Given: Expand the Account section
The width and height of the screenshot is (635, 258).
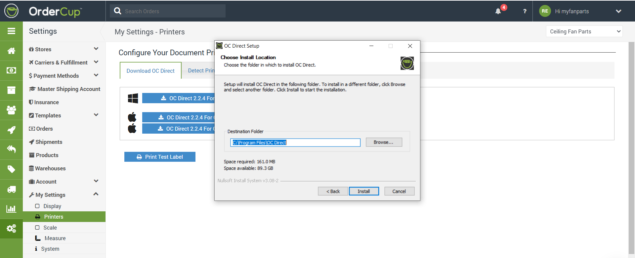Looking at the screenshot, I should tap(96, 181).
